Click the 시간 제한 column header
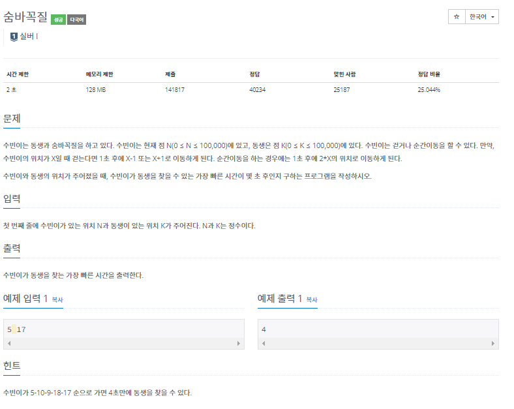 pos(18,74)
